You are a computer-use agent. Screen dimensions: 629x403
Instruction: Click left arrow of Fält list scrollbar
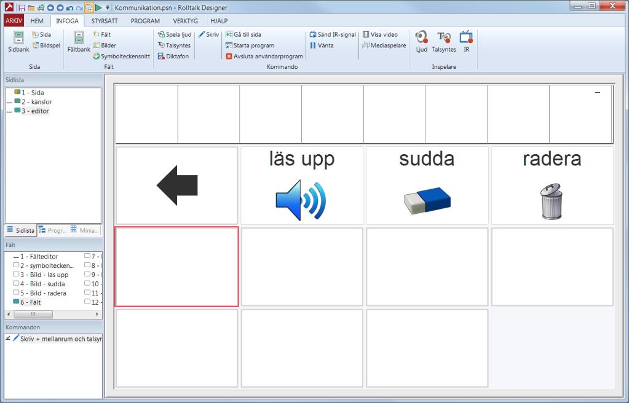click(9, 315)
